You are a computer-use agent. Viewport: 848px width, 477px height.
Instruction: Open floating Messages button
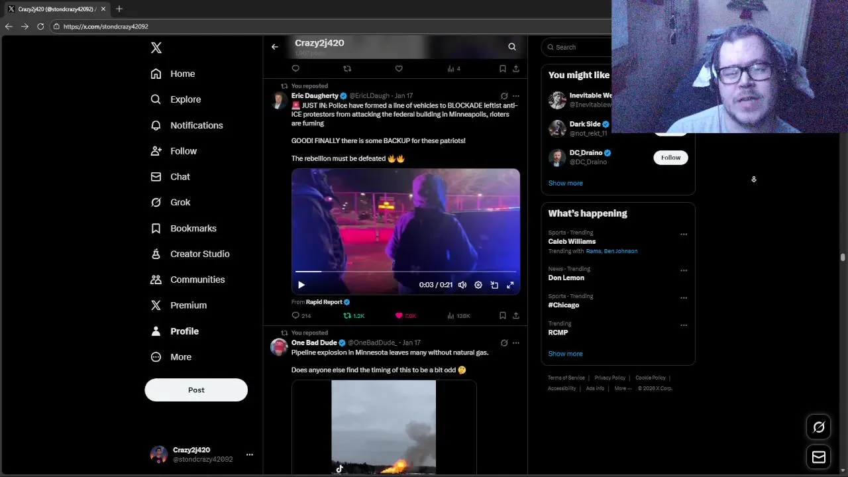point(819,457)
